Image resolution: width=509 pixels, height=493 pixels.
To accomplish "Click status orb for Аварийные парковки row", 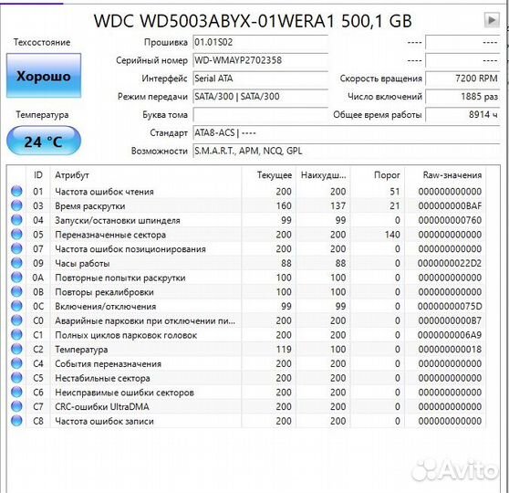I will pos(16,320).
